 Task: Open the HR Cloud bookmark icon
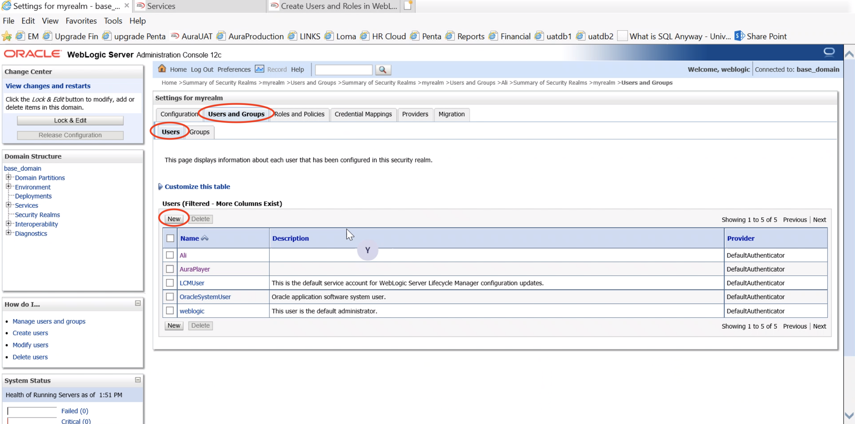pos(365,36)
